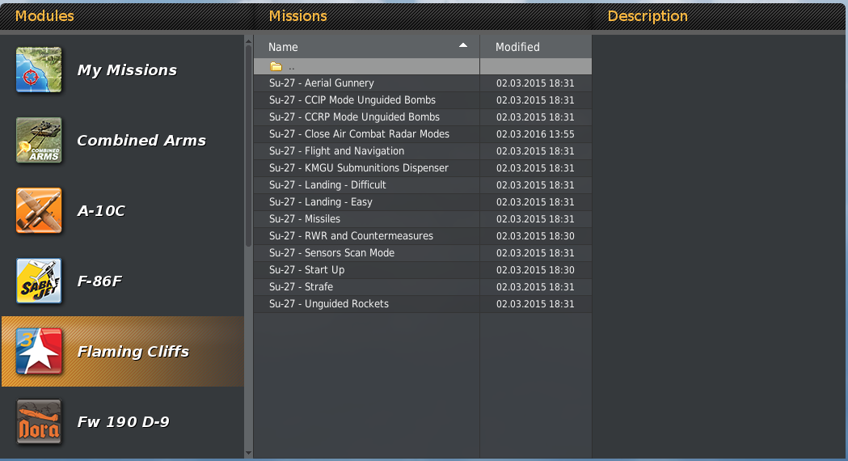Toggle the Name column sort arrow
This screenshot has height=461, width=848.
tap(463, 46)
